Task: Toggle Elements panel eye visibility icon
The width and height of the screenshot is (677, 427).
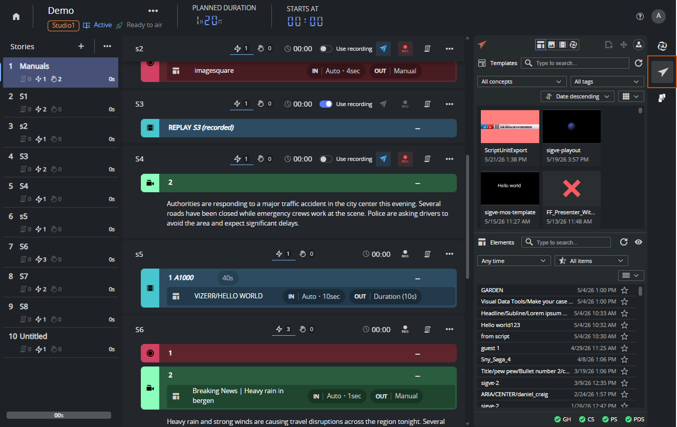Action: [x=638, y=242]
